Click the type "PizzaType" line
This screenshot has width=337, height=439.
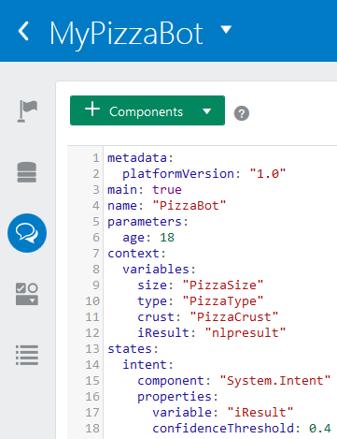point(201,300)
